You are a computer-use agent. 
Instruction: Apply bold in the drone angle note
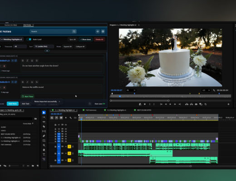23,61
